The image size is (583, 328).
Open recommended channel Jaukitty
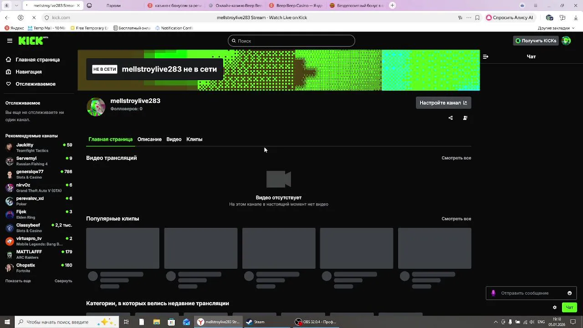coord(39,148)
